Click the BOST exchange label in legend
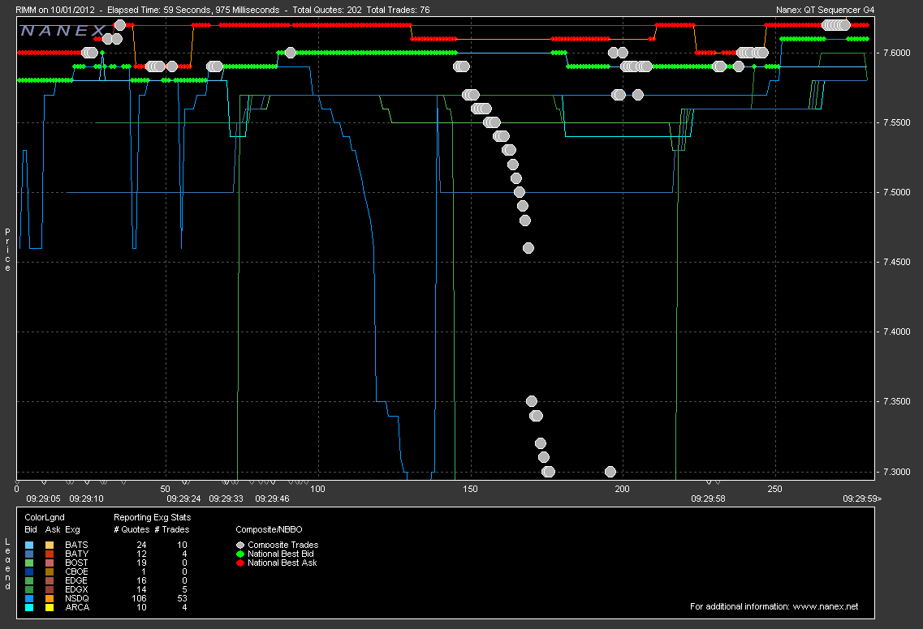 (x=76, y=563)
